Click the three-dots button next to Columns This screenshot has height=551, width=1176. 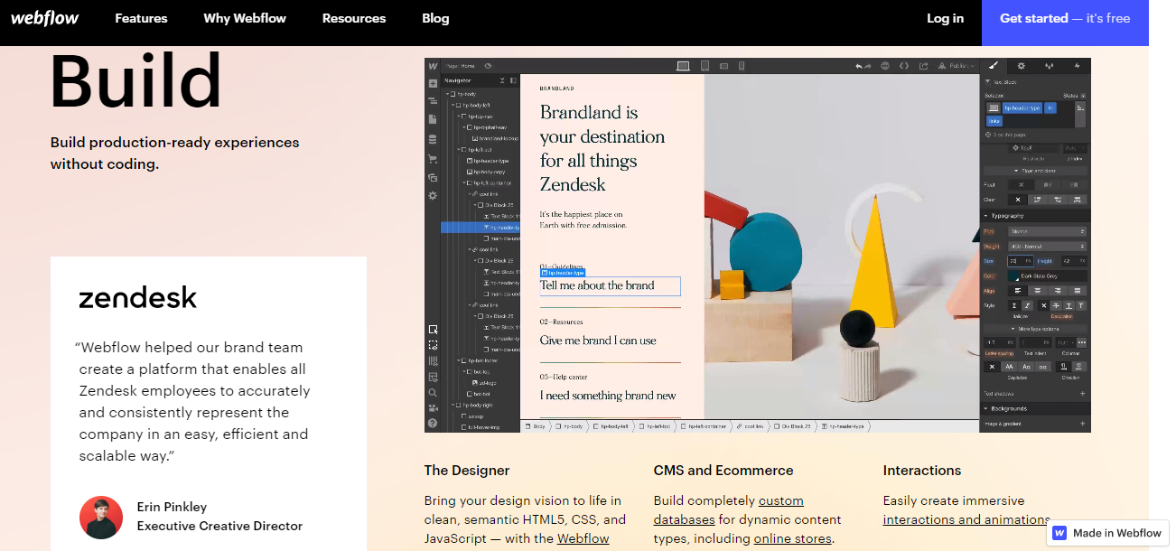point(1082,342)
